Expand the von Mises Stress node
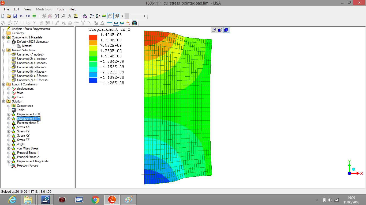 [9, 148]
